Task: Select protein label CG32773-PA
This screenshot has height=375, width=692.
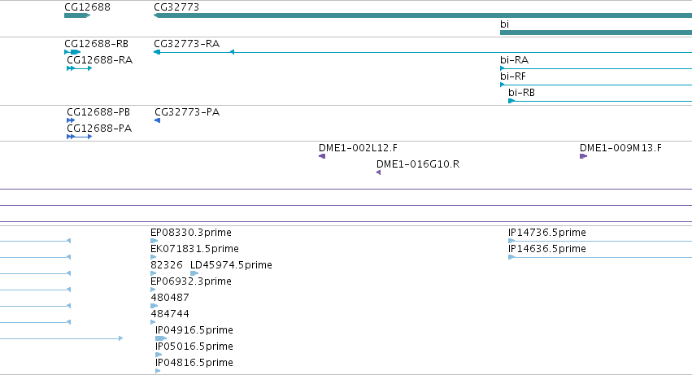Action: (x=187, y=112)
